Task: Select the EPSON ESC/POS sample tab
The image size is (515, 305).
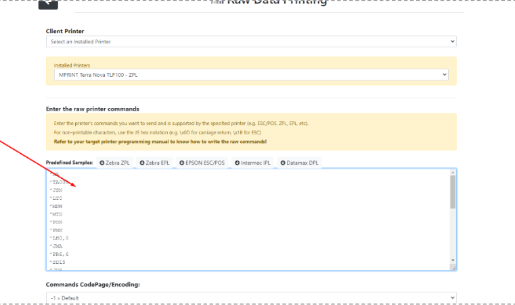Action: coord(202,163)
